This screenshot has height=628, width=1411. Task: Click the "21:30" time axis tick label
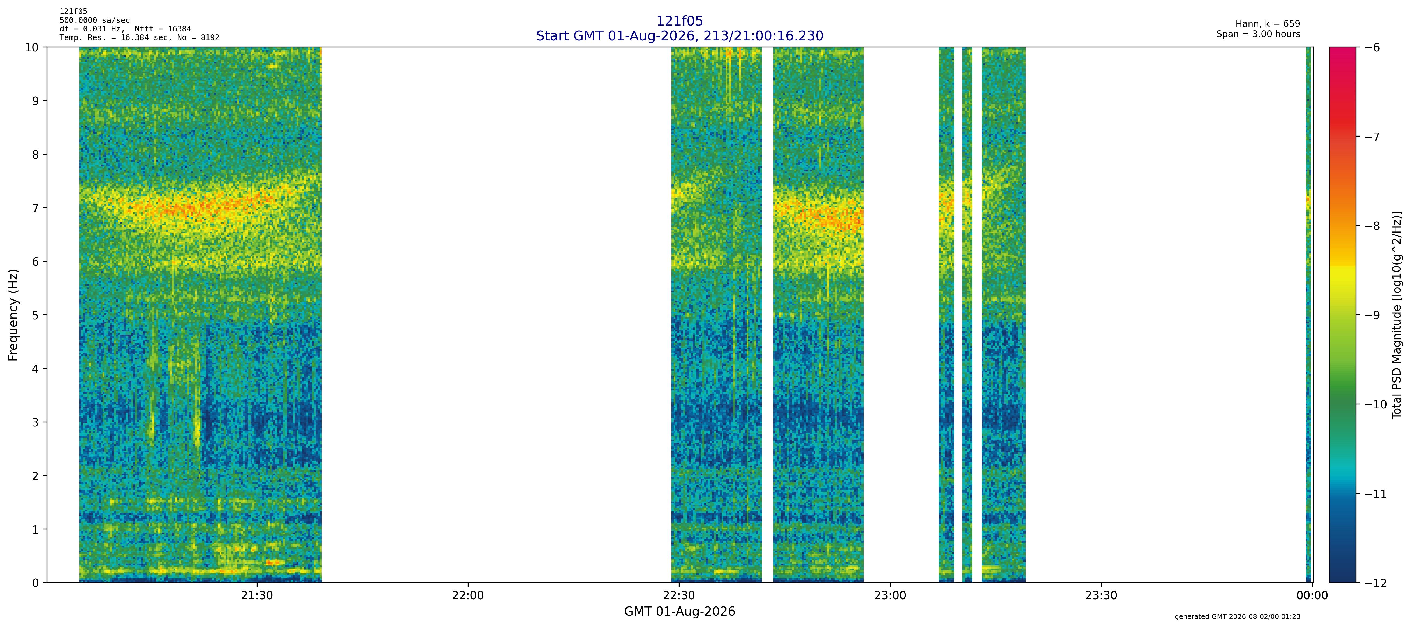coord(257,595)
